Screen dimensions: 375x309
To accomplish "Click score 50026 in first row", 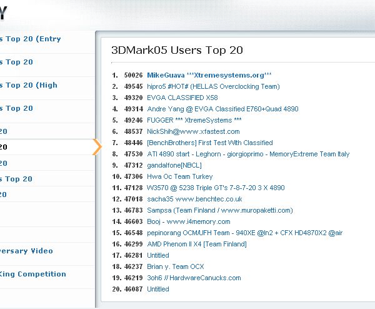I will click(x=133, y=75).
